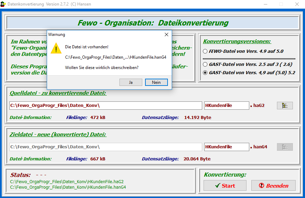Click the yellow warning triangle icon
The height and width of the screenshot is (198, 305).
pos(56,48)
